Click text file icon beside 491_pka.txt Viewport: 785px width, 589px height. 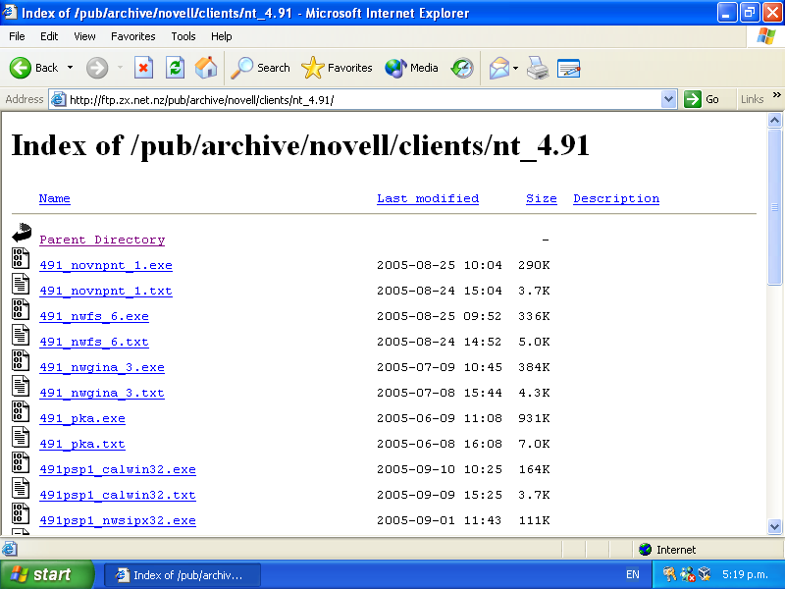(x=21, y=437)
